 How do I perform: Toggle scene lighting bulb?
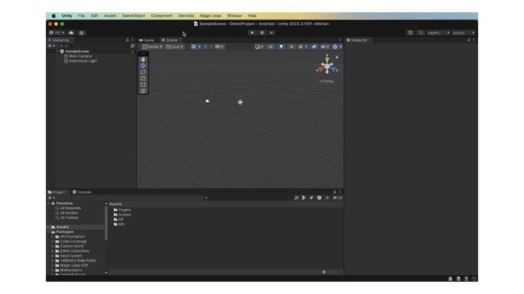pos(281,47)
